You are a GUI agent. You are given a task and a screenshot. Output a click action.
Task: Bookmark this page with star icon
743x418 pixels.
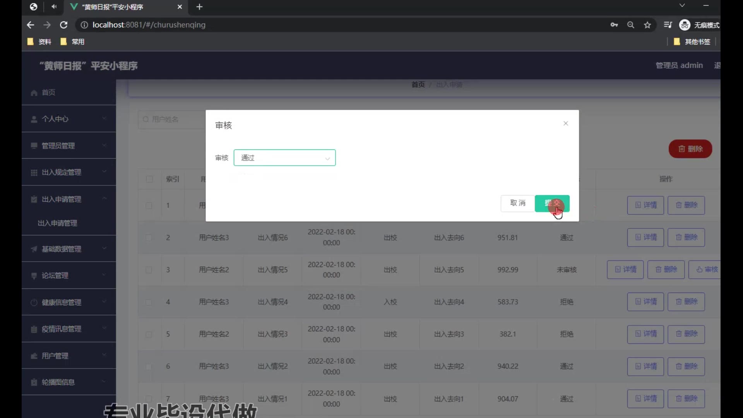coord(647,25)
